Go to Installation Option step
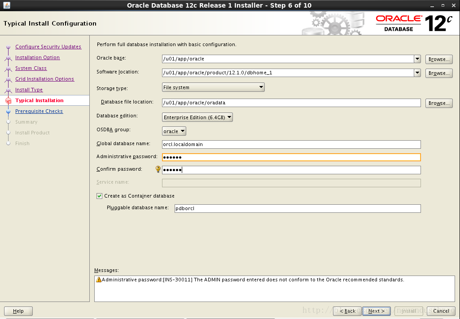460x319 pixels. (38, 57)
